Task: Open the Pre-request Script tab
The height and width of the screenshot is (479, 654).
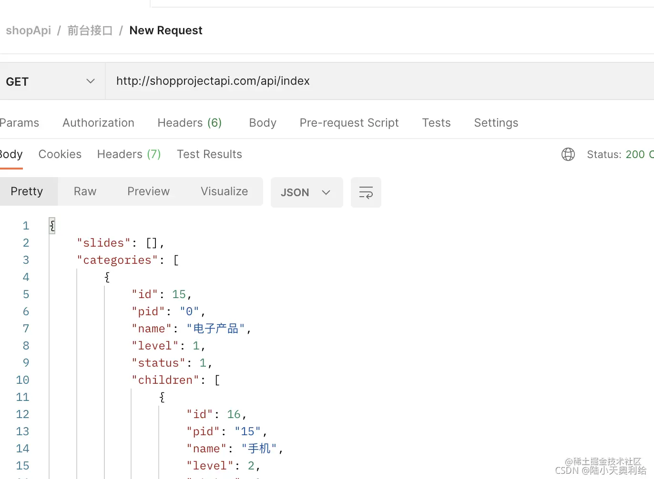Action: [349, 123]
